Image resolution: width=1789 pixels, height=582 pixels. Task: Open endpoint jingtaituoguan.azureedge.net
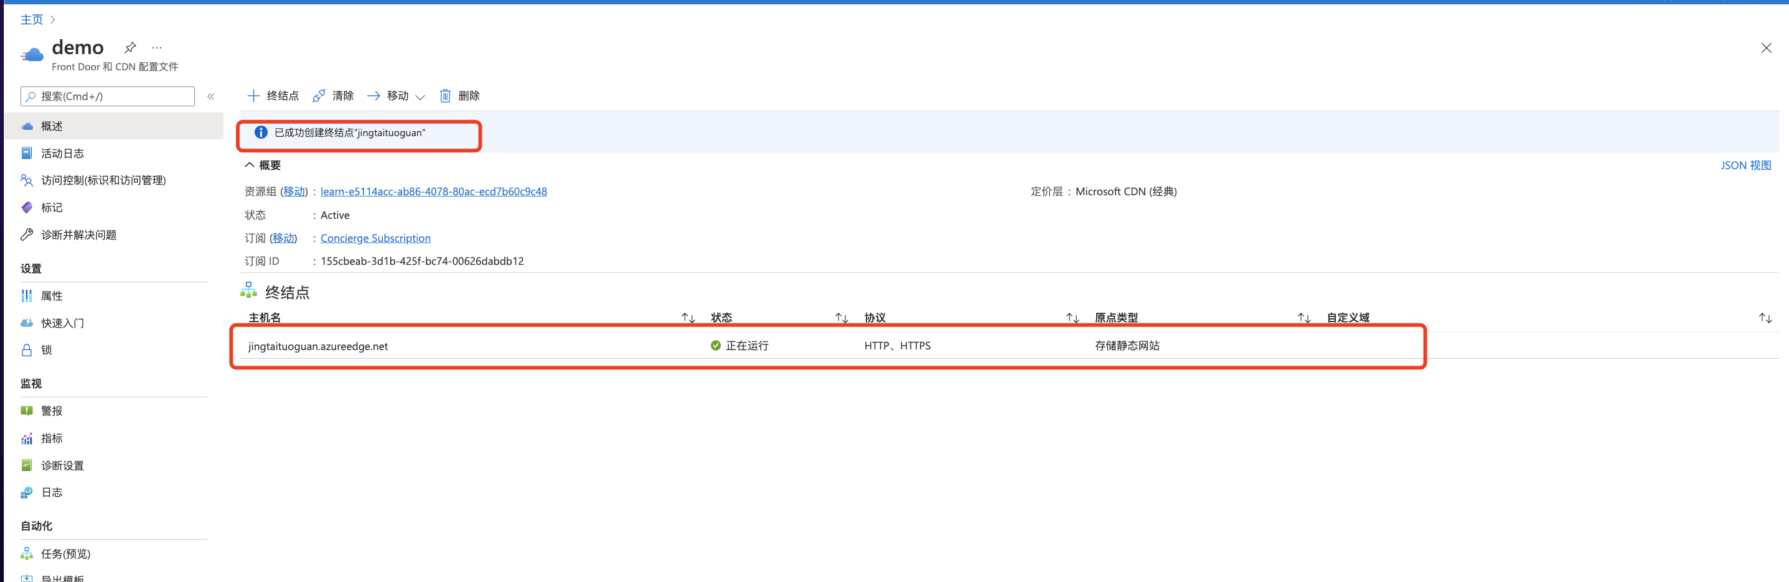pos(318,346)
